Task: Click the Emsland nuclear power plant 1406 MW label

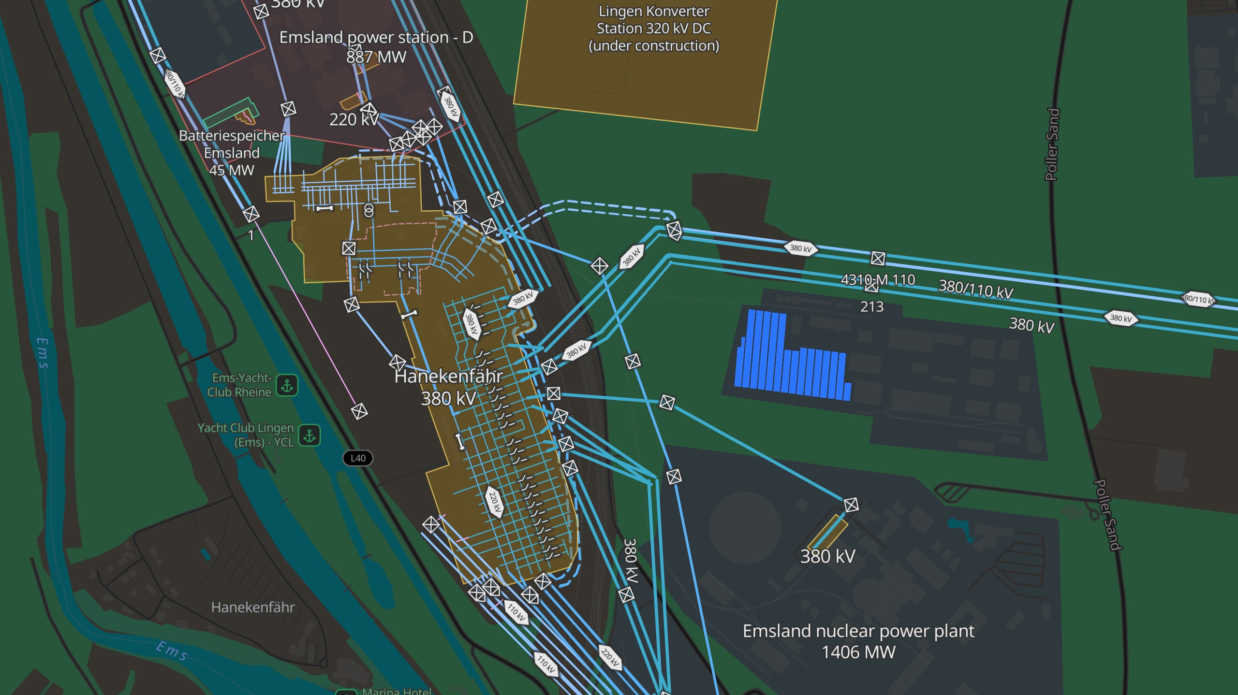Action: (x=858, y=641)
